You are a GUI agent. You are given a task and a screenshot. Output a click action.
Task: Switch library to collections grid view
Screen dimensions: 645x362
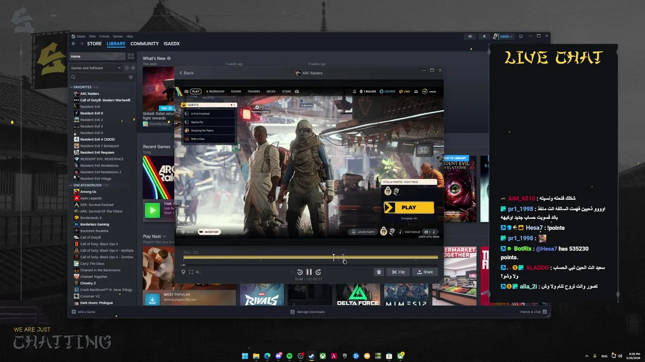tap(131, 56)
